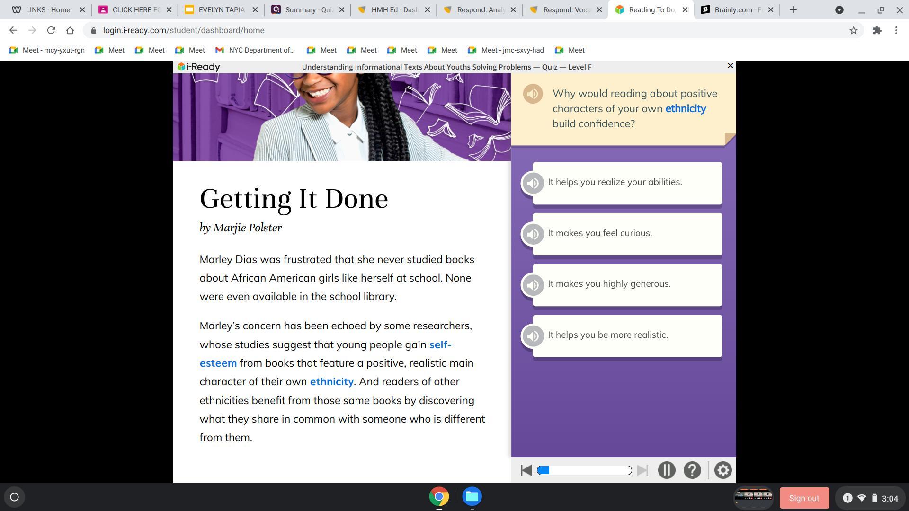The image size is (909, 511).
Task: Pause the i-Ready lesson
Action: [x=666, y=470]
